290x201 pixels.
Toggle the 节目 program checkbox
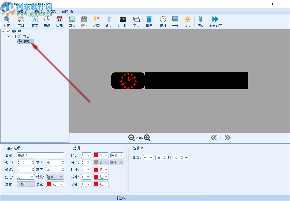(x=14, y=37)
